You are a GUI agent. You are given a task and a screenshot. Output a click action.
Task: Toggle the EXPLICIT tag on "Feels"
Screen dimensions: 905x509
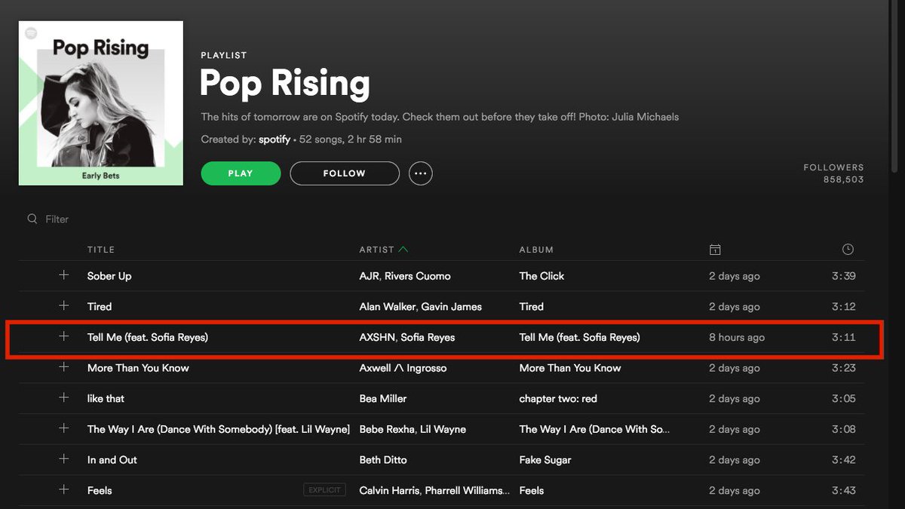[x=324, y=489]
